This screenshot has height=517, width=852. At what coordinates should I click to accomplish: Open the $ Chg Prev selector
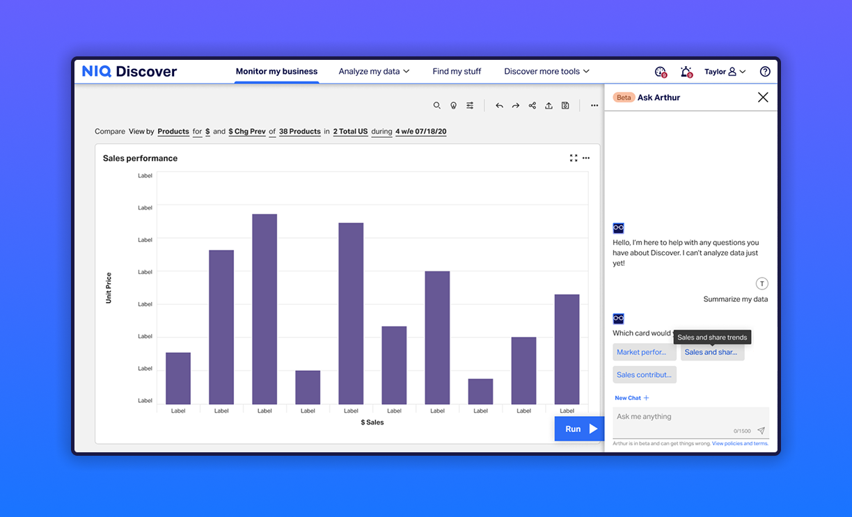pyautogui.click(x=247, y=132)
